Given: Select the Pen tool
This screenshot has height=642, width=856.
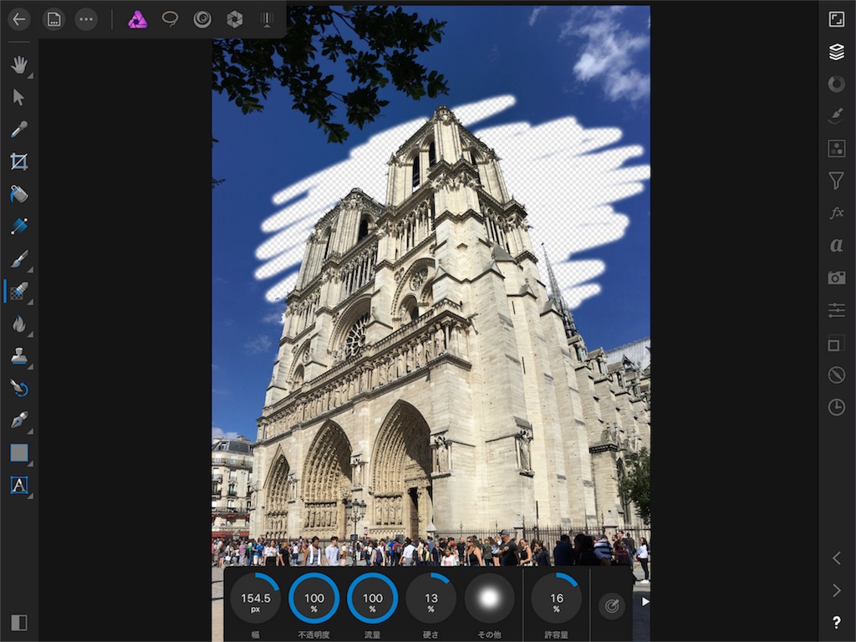Looking at the screenshot, I should [x=19, y=420].
